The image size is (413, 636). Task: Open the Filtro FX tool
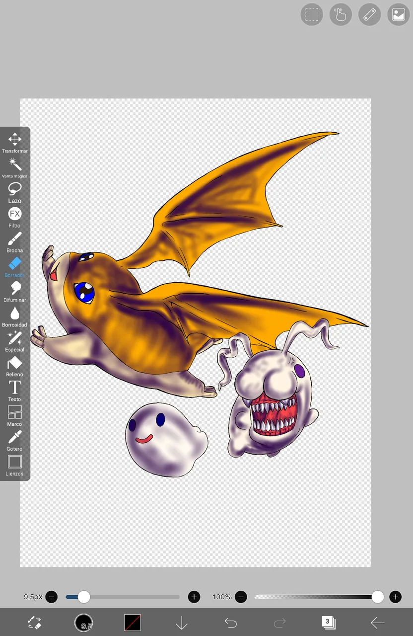tap(14, 218)
